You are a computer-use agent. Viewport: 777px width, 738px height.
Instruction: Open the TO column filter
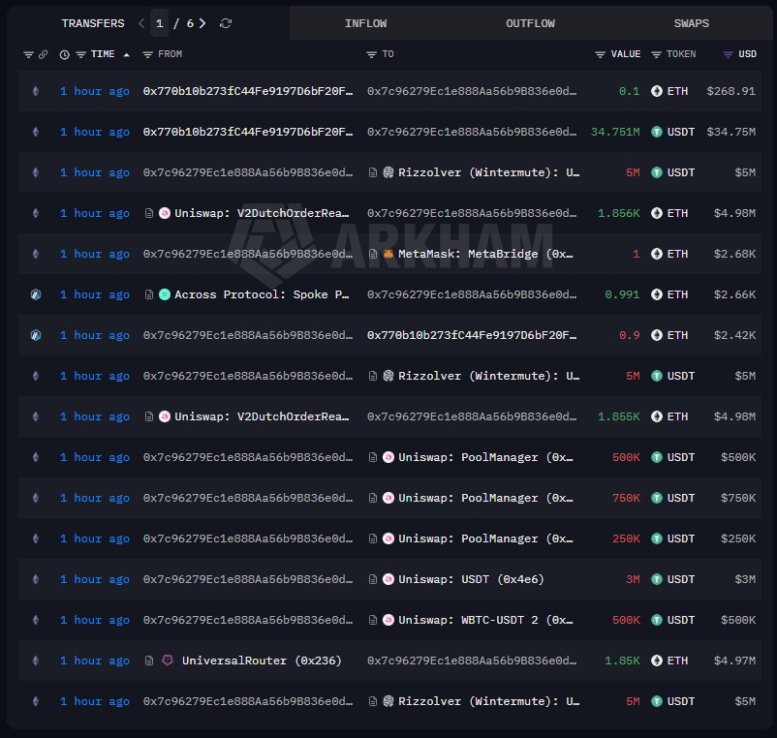click(x=371, y=54)
